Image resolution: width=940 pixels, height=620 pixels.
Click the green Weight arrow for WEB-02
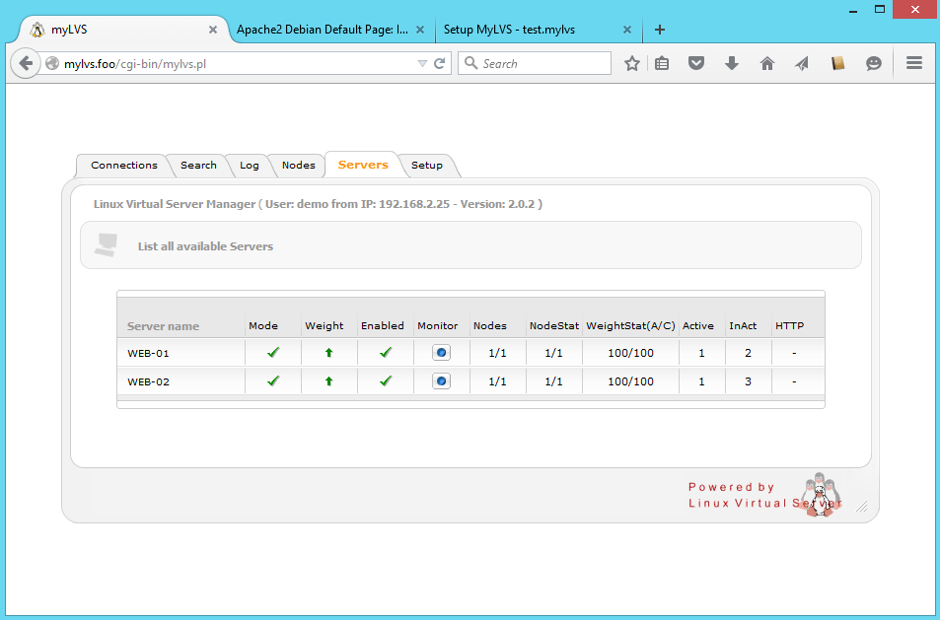coord(328,381)
